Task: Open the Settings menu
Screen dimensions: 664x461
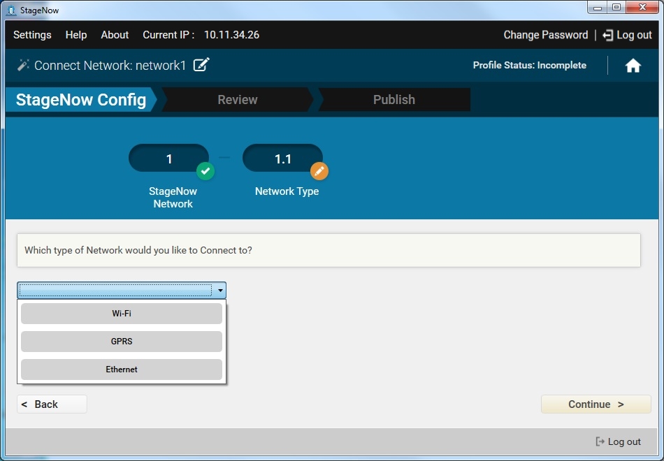Action: pyautogui.click(x=32, y=35)
